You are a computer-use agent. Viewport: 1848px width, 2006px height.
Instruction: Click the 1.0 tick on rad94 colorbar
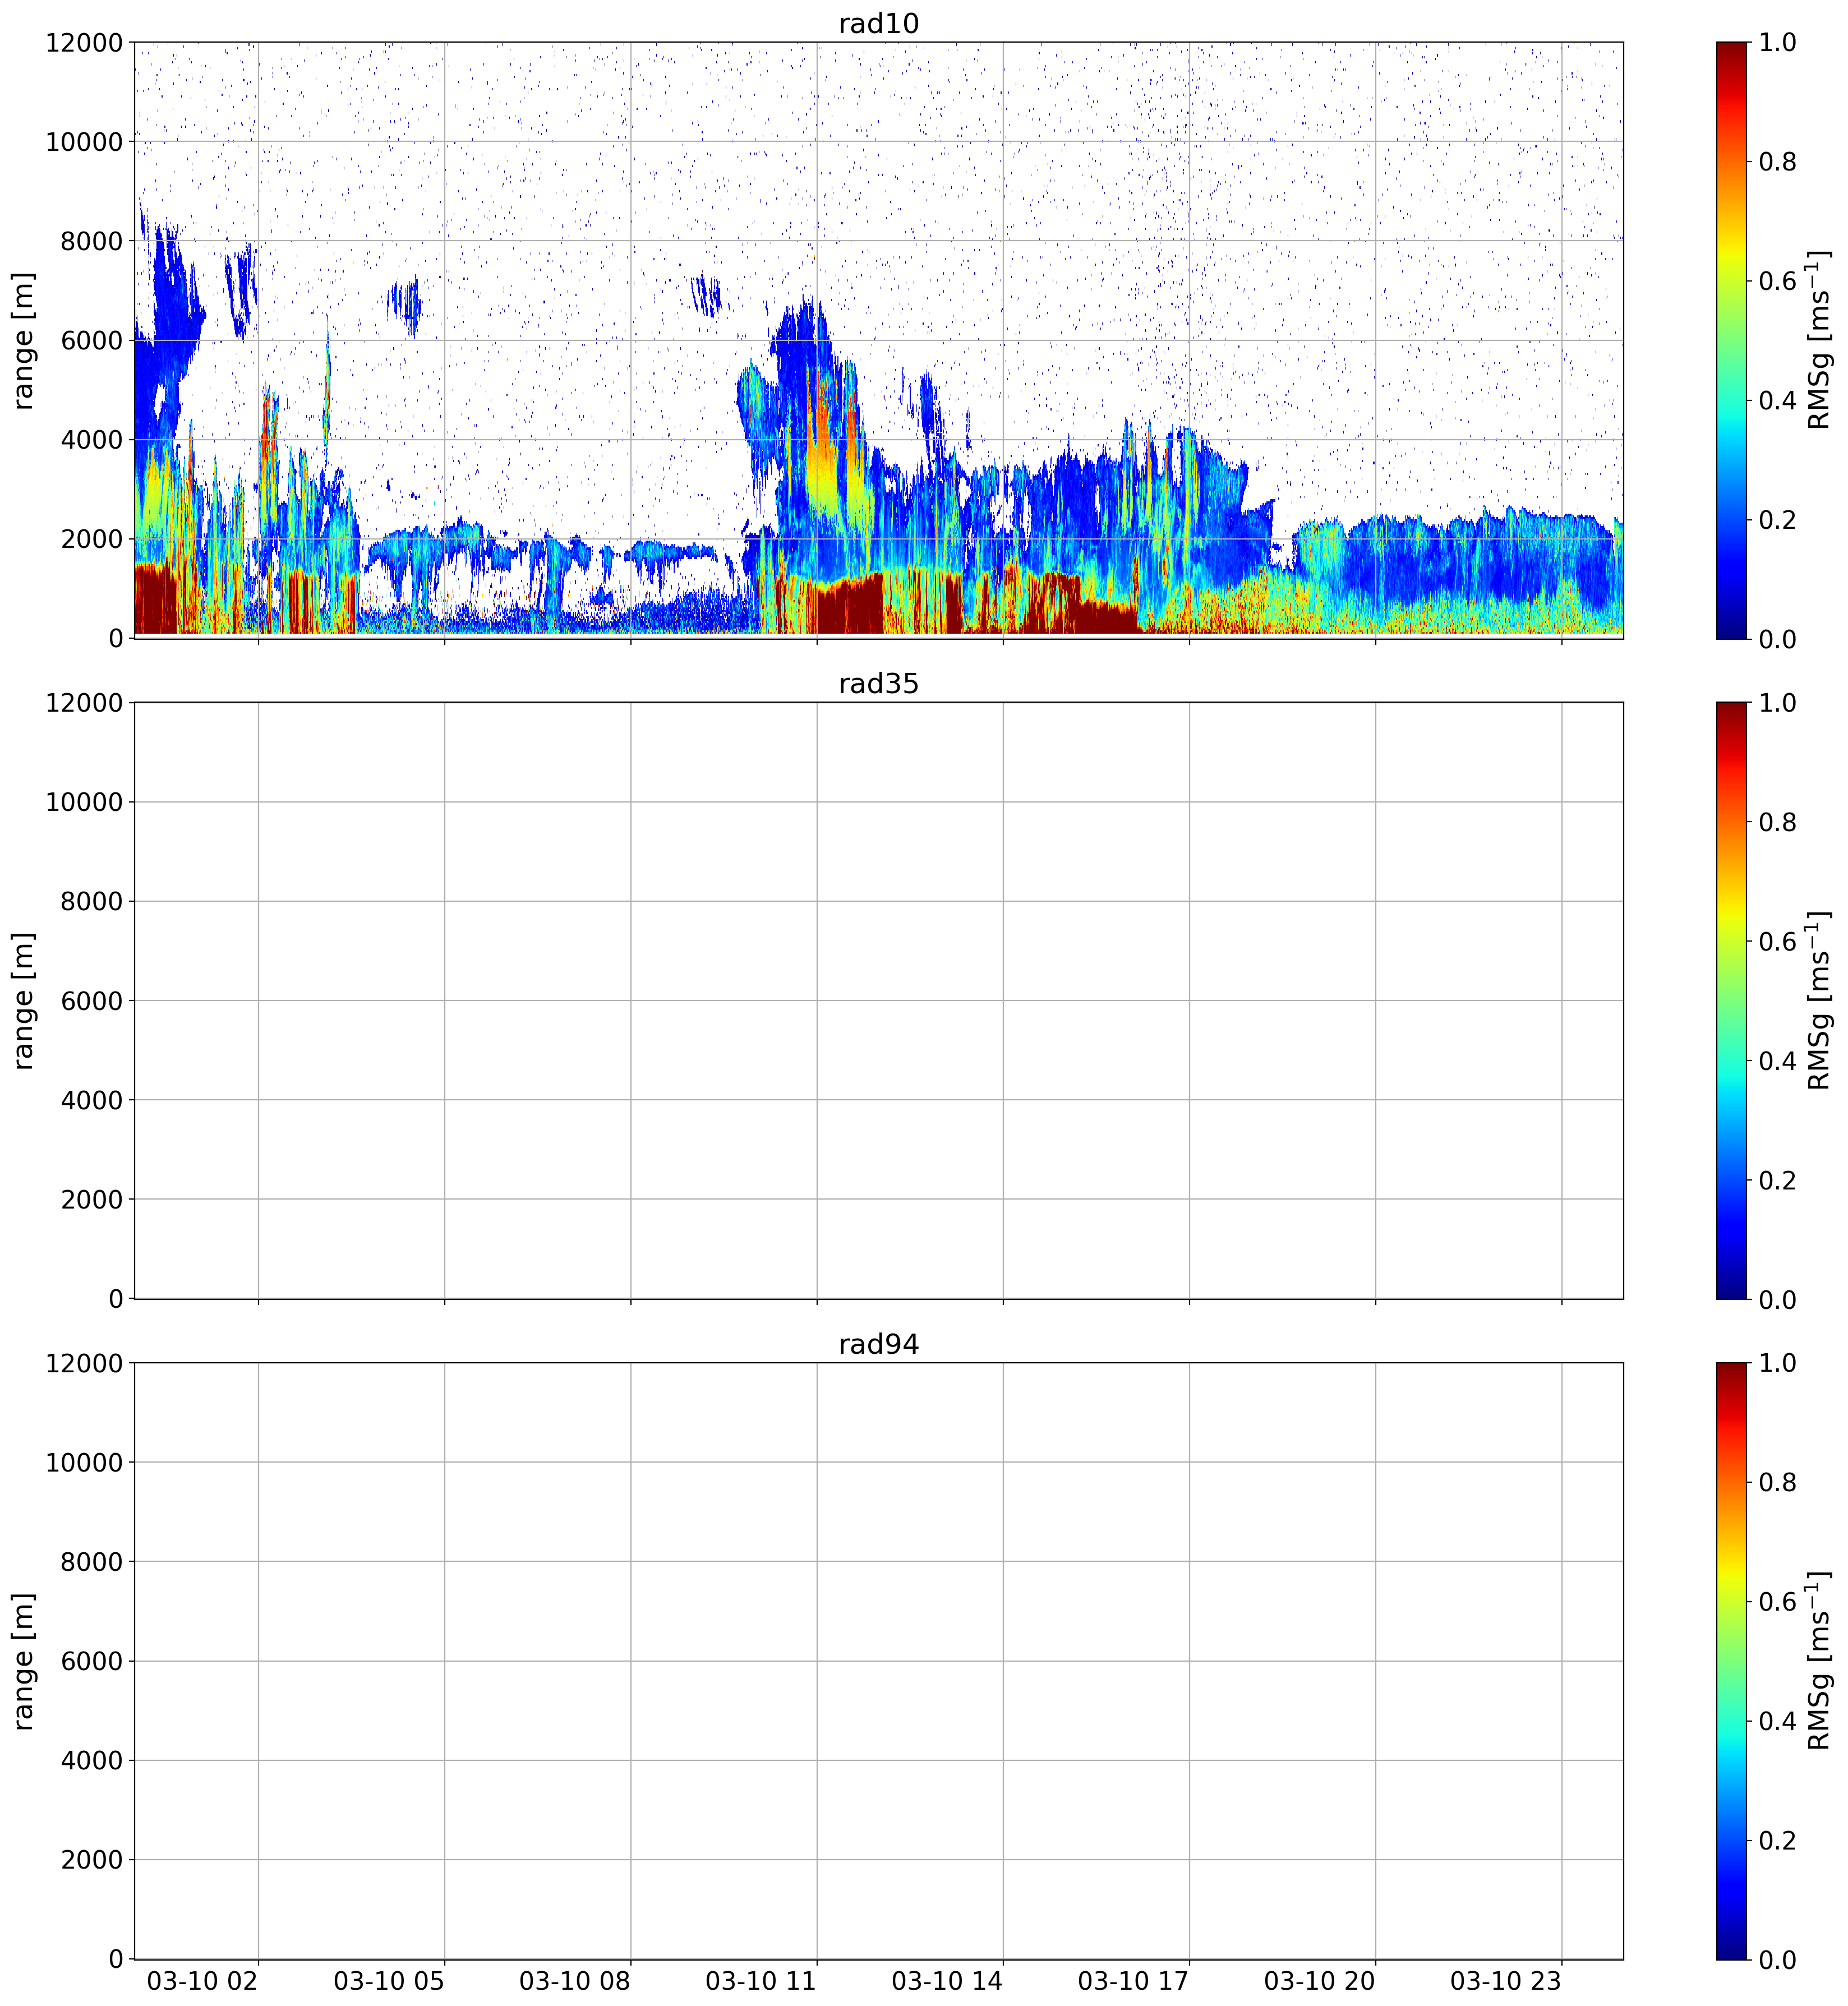1778,1363
